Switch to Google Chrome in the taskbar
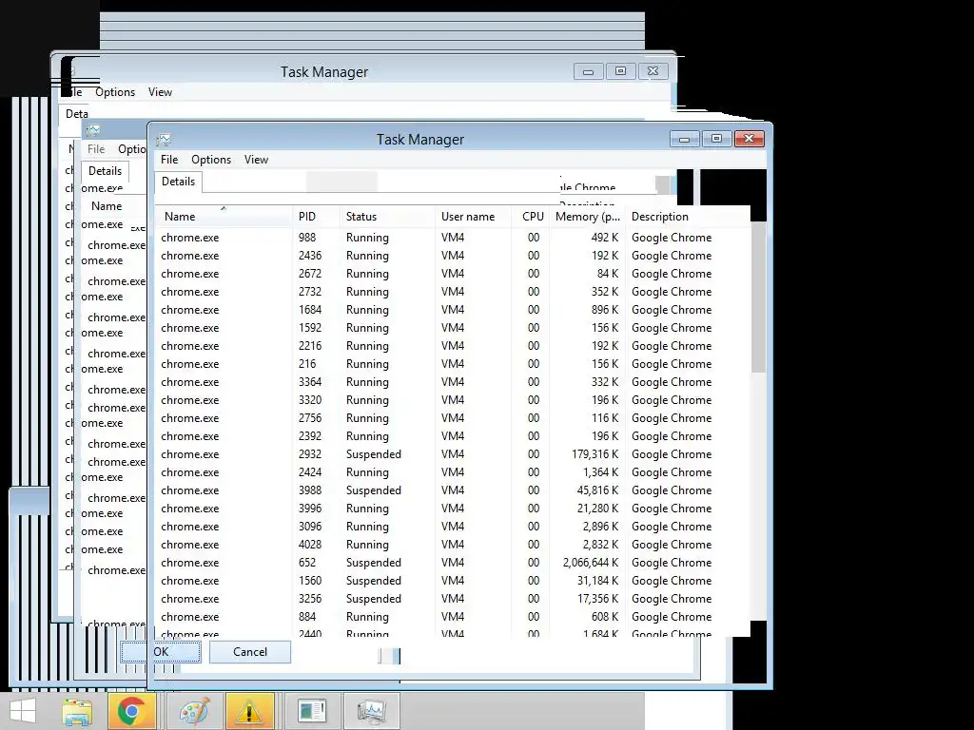 click(x=131, y=711)
